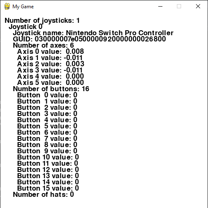Click the Number of hats line
Viewport: 208px width, 208px height.
point(44,194)
